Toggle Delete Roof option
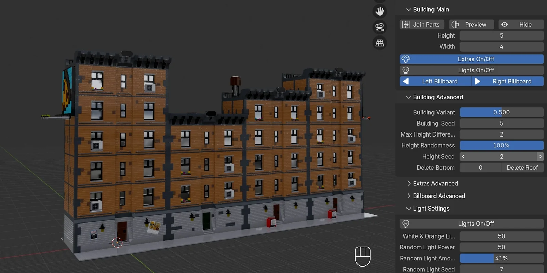The height and width of the screenshot is (273, 547). [522, 168]
